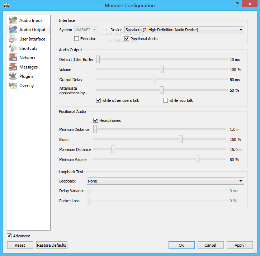Screen dimensions: 260x256
Task: Select the Audio Output page label
Action: coord(32,30)
